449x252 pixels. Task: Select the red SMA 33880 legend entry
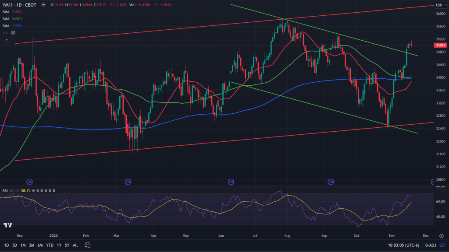16,12
